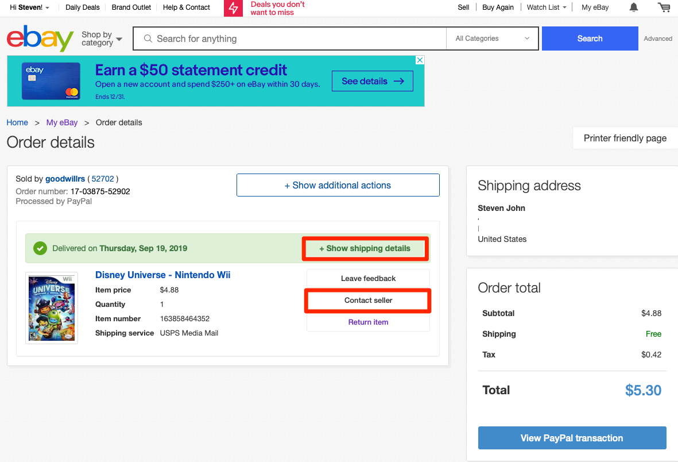Click the Earn a $50 statement credit headline

191,70
